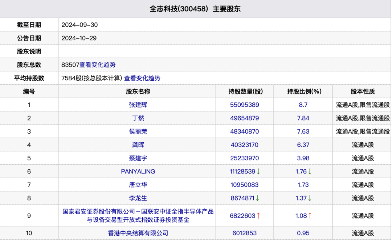
Task: Click holdings value 10950083
Action: [245, 185]
